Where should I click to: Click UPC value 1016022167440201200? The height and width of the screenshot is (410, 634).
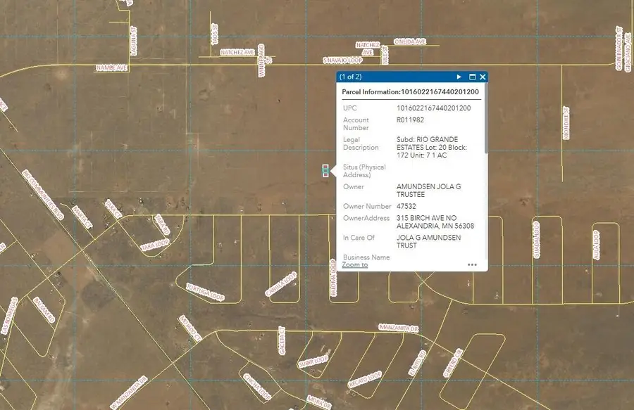click(x=433, y=108)
